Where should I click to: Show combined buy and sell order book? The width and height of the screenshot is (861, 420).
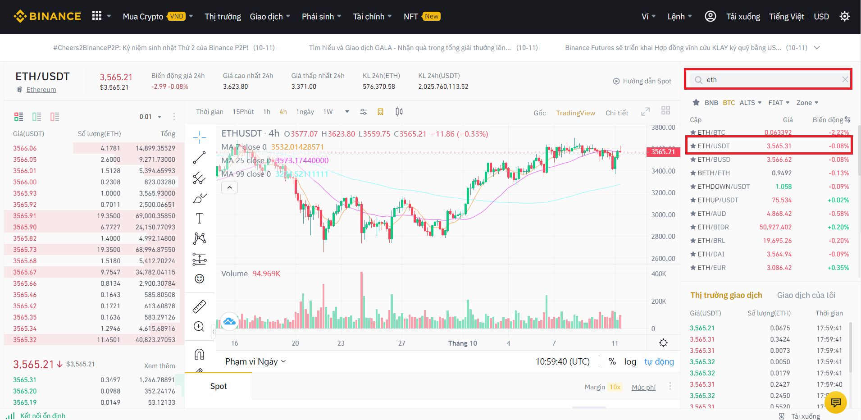(x=18, y=117)
